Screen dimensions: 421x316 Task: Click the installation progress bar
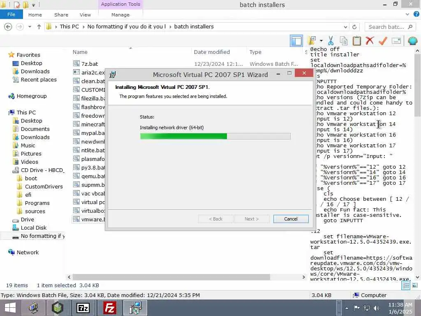point(215,136)
